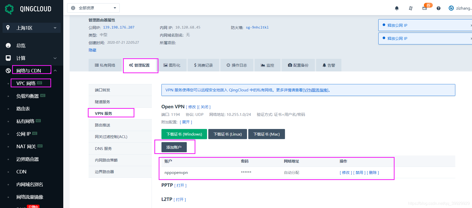
Task: Open the coupon wallet icon
Action: [x=425, y=8]
